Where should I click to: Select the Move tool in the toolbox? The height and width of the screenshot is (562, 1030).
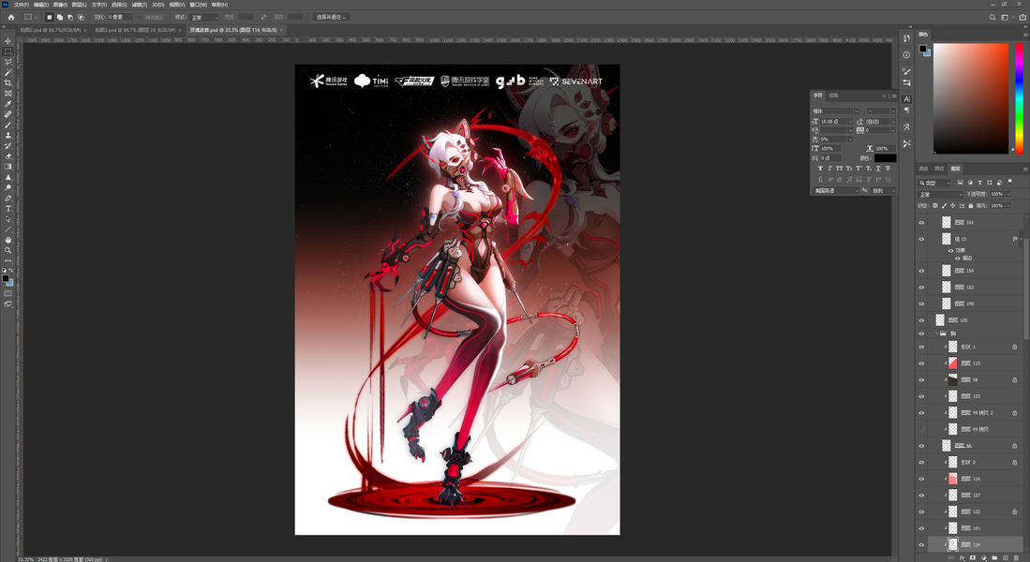pos(7,40)
